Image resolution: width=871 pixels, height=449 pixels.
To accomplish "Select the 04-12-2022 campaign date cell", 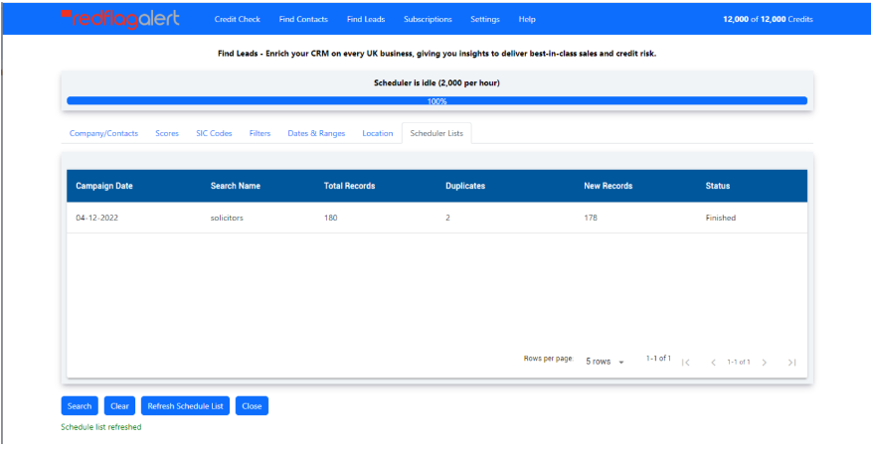I will [x=97, y=219].
